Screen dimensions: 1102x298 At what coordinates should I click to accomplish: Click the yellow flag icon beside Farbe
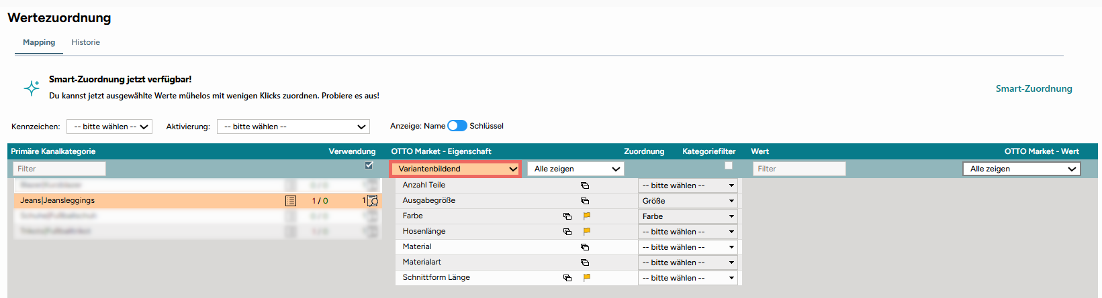(x=586, y=216)
